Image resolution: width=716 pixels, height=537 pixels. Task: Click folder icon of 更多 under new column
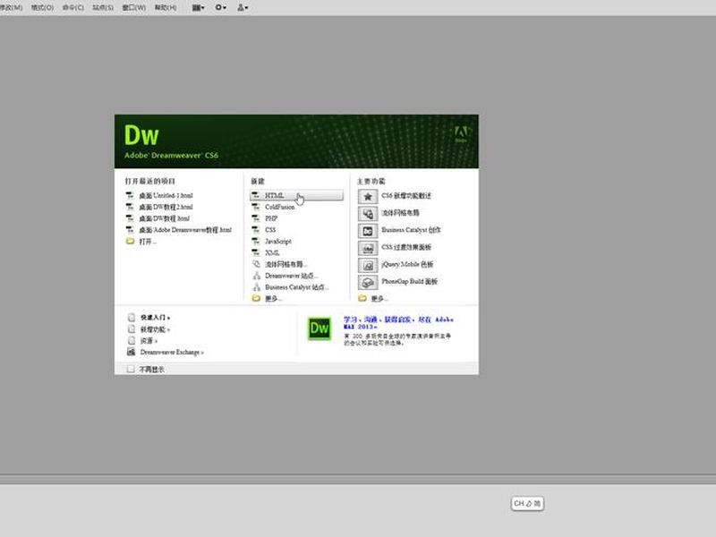[x=256, y=298]
